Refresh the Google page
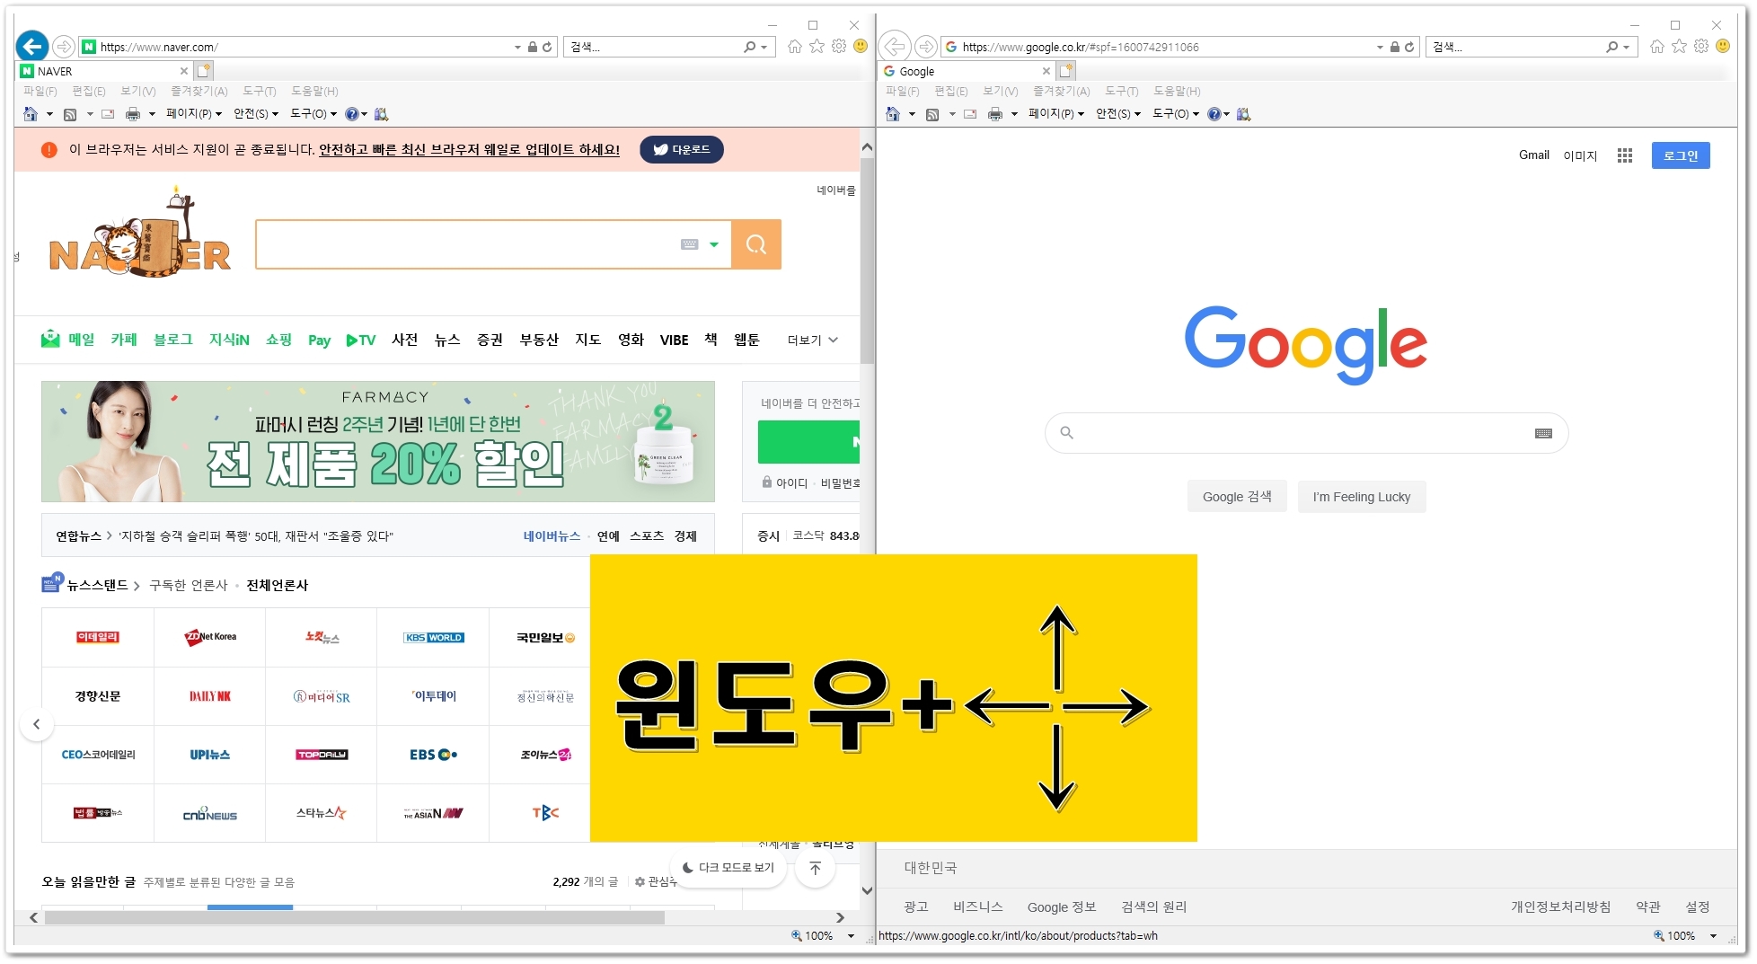 point(1409,47)
